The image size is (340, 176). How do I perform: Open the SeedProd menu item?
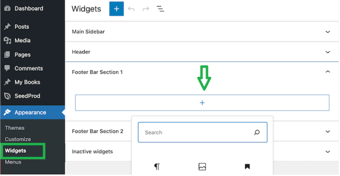pos(27,96)
